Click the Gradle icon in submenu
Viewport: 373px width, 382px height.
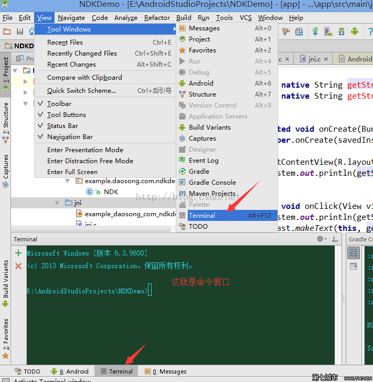[x=182, y=171]
